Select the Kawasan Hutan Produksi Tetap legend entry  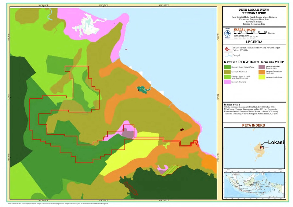coord(227,67)
